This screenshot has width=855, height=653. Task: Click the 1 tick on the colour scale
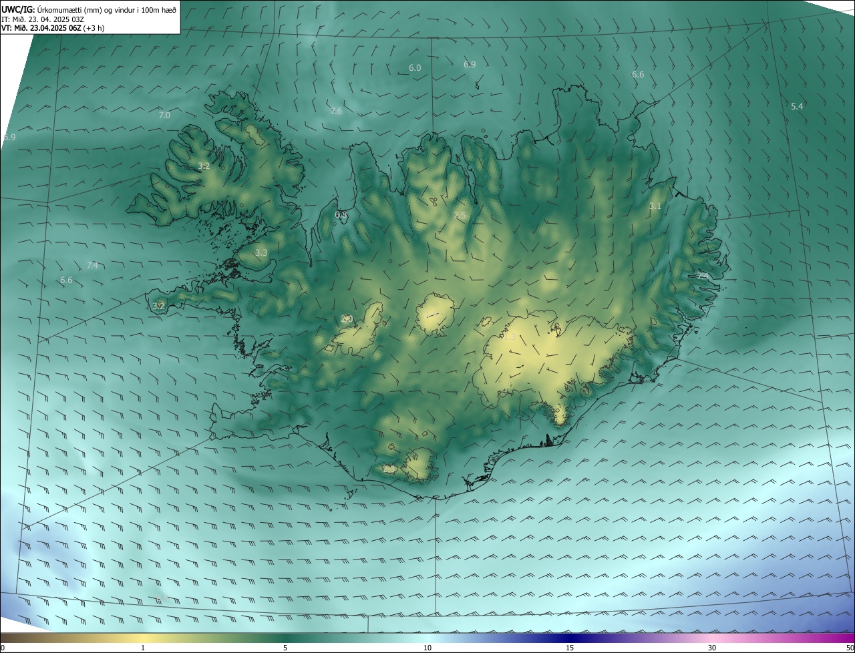143,648
